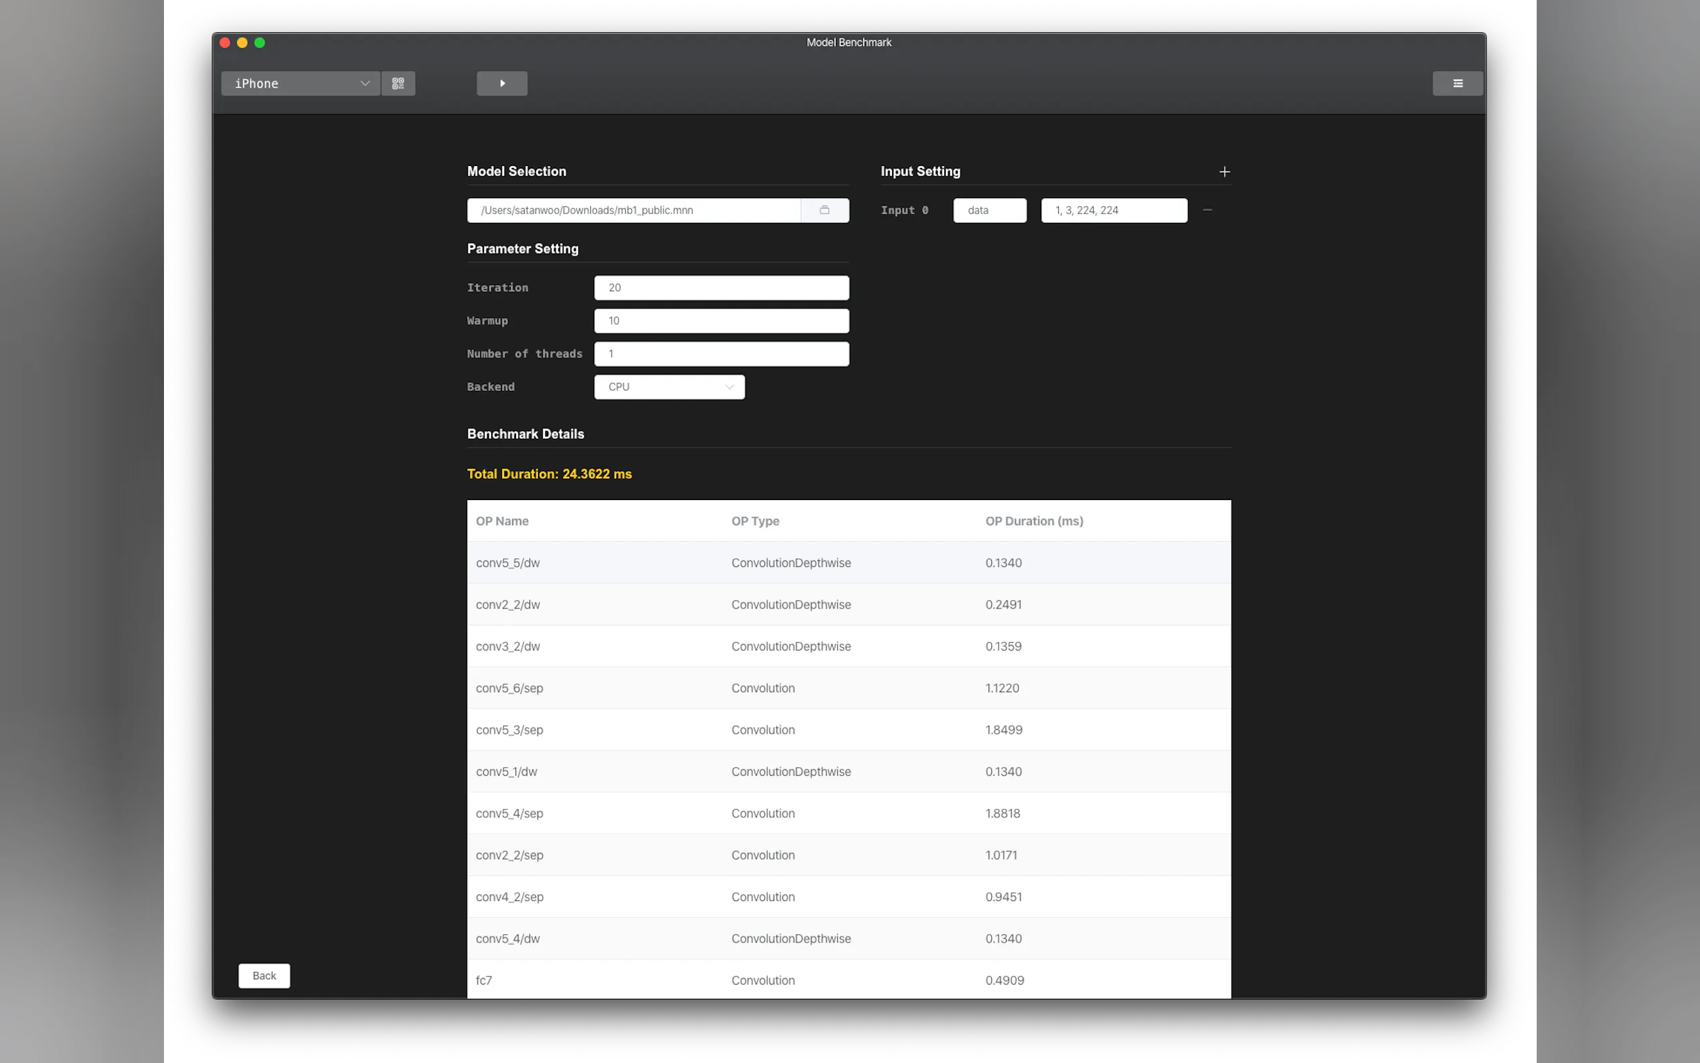Viewport: 1700px width, 1063px height.
Task: Open the hamburger menu icon
Action: pyautogui.click(x=1457, y=84)
